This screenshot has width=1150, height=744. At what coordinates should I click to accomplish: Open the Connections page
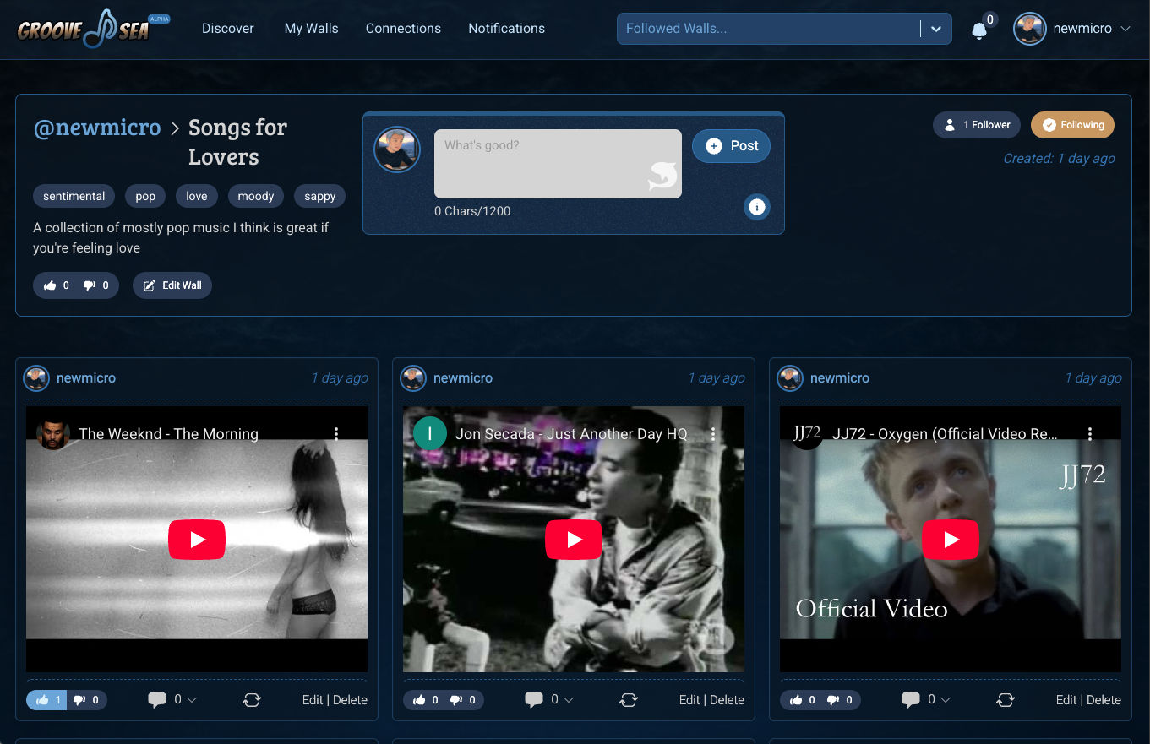tap(403, 29)
